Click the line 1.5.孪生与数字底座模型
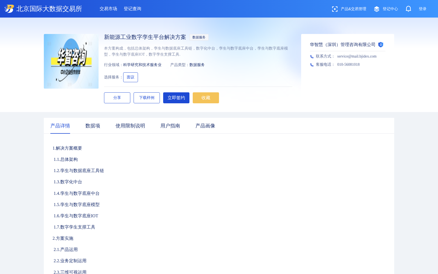The height and width of the screenshot is (274, 438). tap(77, 205)
